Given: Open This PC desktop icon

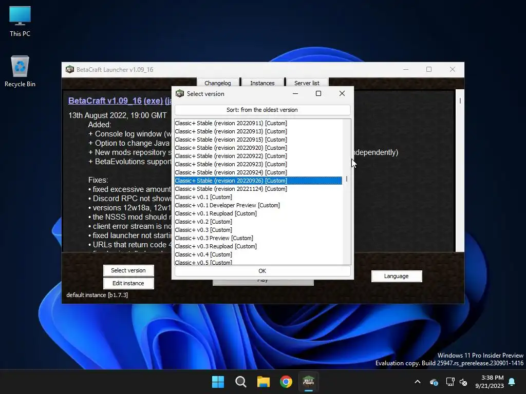Looking at the screenshot, I should (20, 22).
